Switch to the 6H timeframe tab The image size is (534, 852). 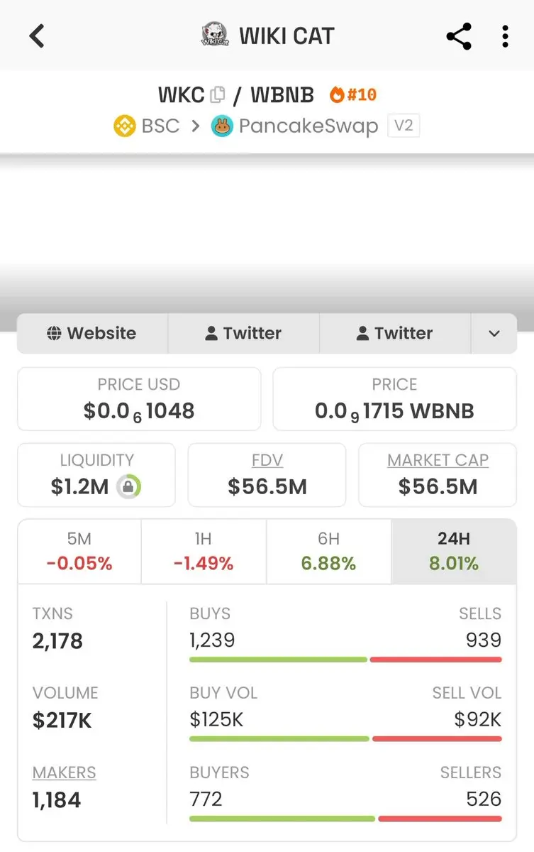click(328, 552)
